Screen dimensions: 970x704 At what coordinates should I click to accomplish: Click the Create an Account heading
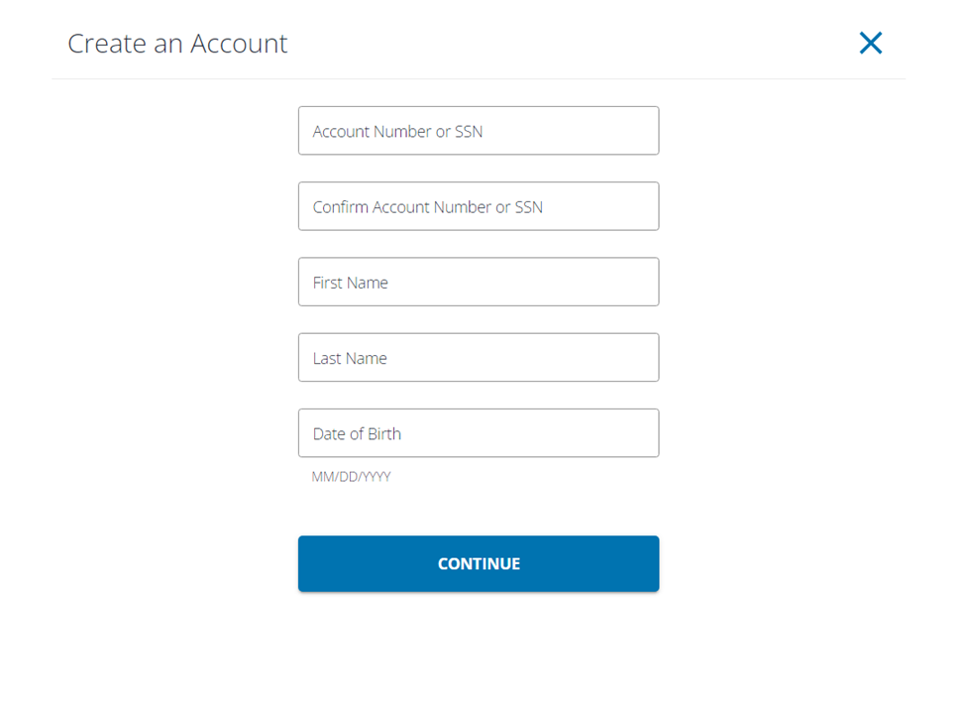(177, 44)
